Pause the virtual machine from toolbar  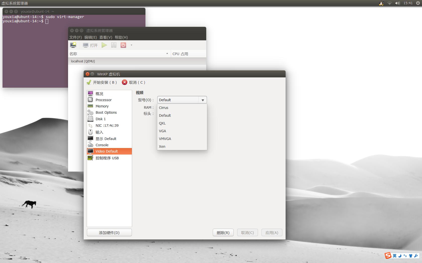tap(114, 45)
